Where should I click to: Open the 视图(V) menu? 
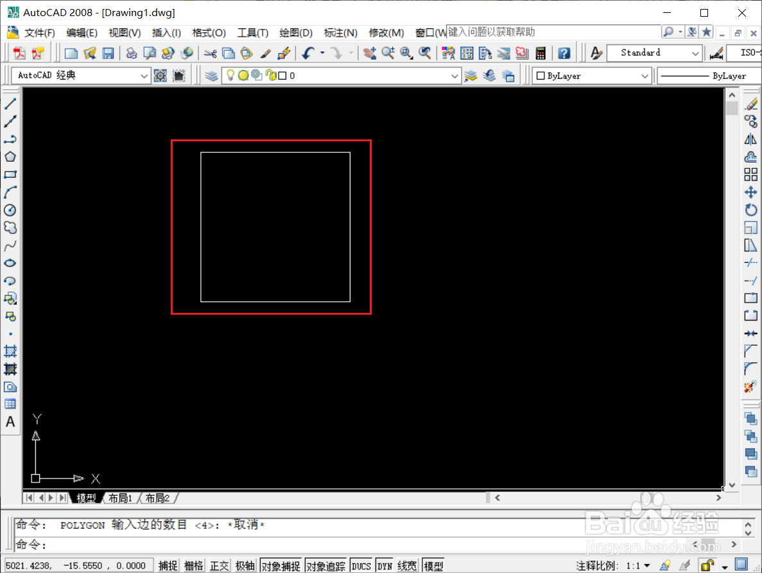pyautogui.click(x=125, y=33)
